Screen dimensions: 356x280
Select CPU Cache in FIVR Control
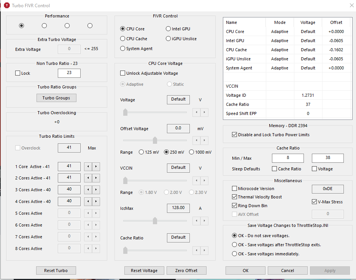point(134,39)
